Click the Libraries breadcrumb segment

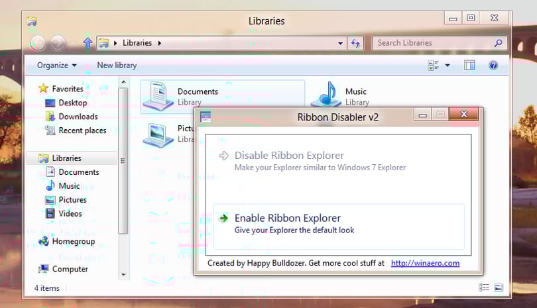coord(137,43)
